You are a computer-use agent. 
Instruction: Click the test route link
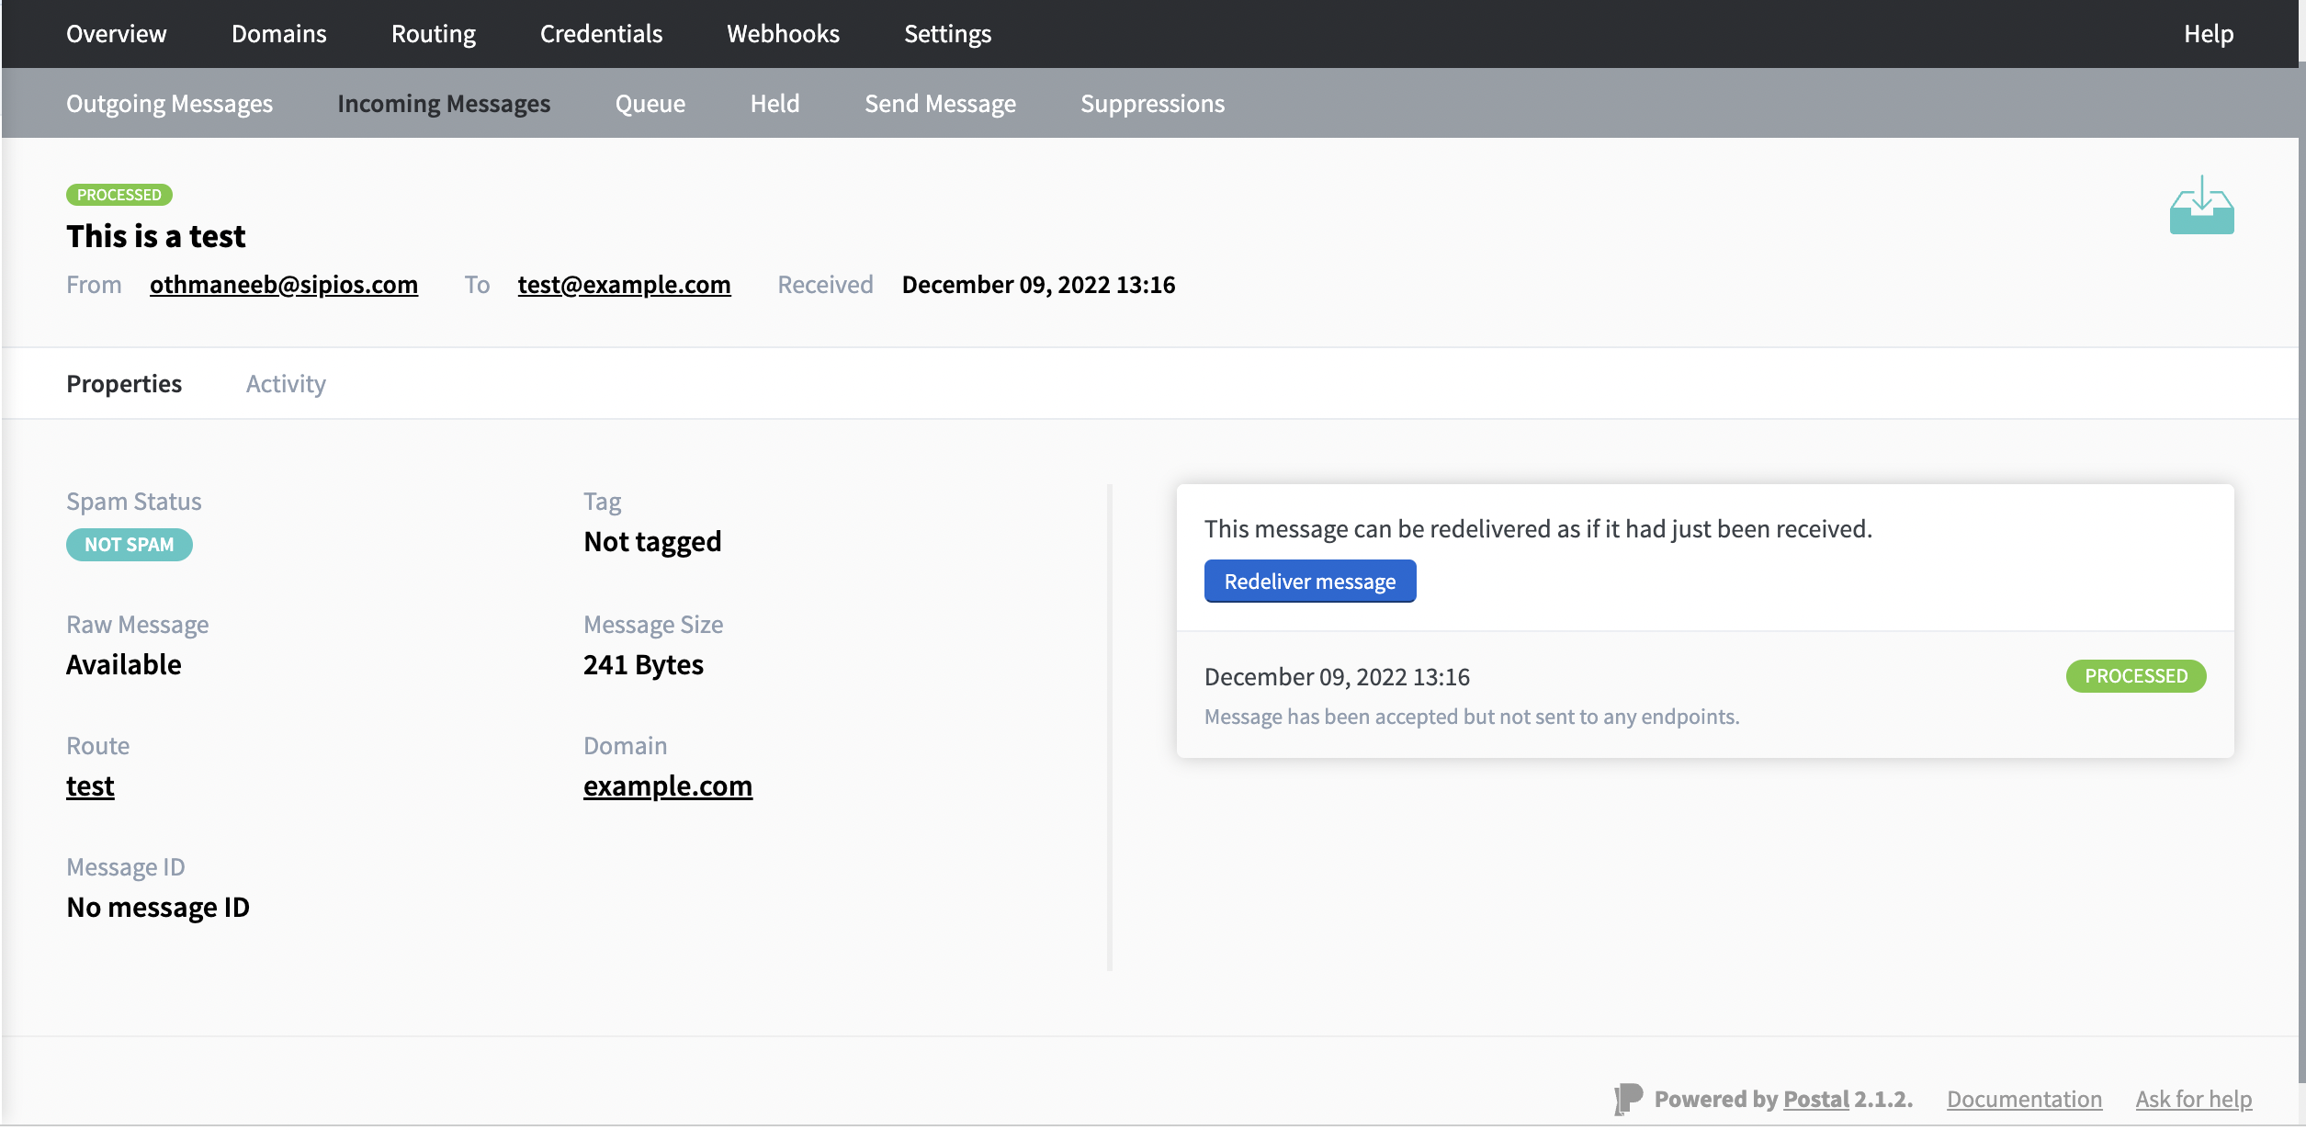pos(89,785)
